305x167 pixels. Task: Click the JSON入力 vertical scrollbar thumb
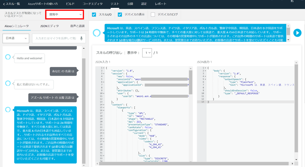(x=191, y=82)
